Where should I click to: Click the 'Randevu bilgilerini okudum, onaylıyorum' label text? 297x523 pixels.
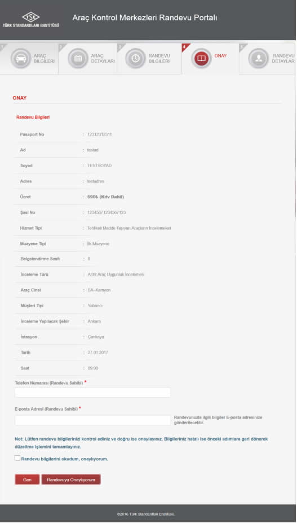coord(65,459)
